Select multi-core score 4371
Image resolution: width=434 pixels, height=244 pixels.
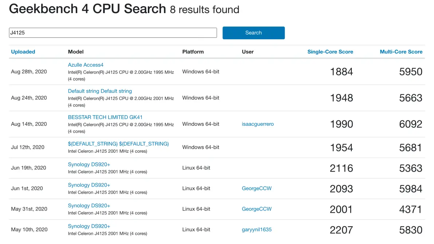(411, 209)
